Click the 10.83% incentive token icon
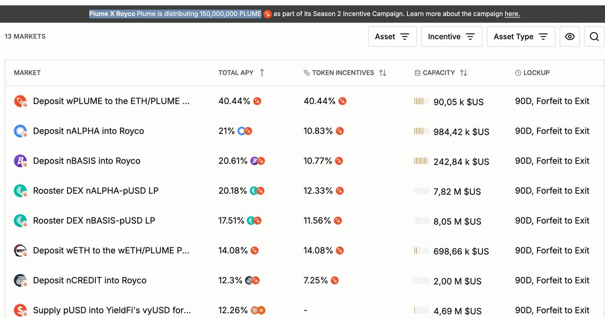The image size is (605, 318). (340, 131)
